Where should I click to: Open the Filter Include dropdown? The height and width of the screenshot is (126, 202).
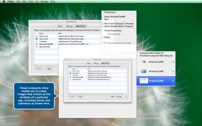pyautogui.click(x=121, y=97)
